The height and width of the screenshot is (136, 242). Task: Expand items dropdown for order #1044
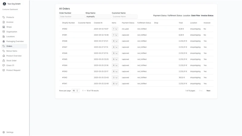point(115,65)
